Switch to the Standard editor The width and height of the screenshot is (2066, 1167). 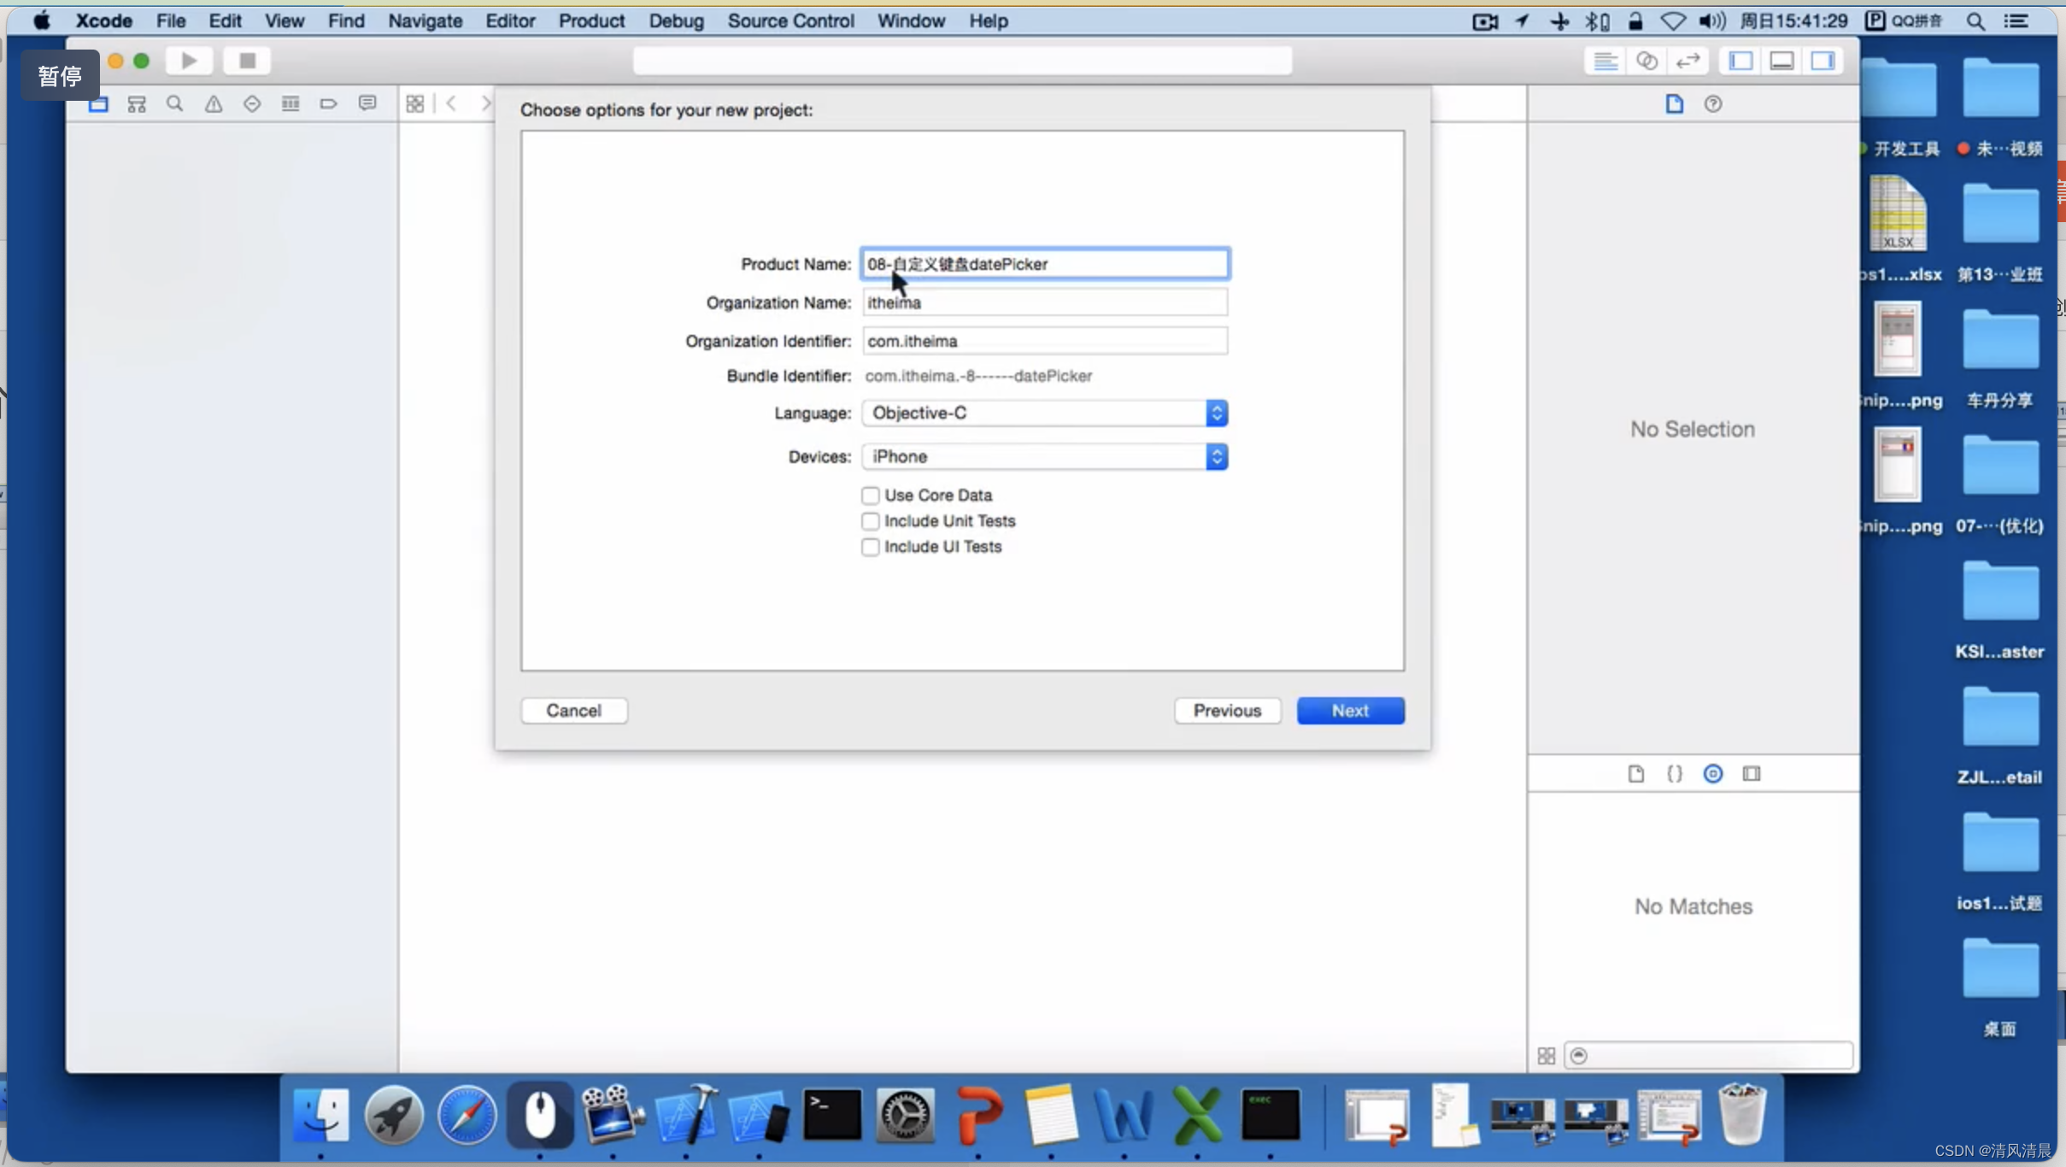click(x=1605, y=61)
